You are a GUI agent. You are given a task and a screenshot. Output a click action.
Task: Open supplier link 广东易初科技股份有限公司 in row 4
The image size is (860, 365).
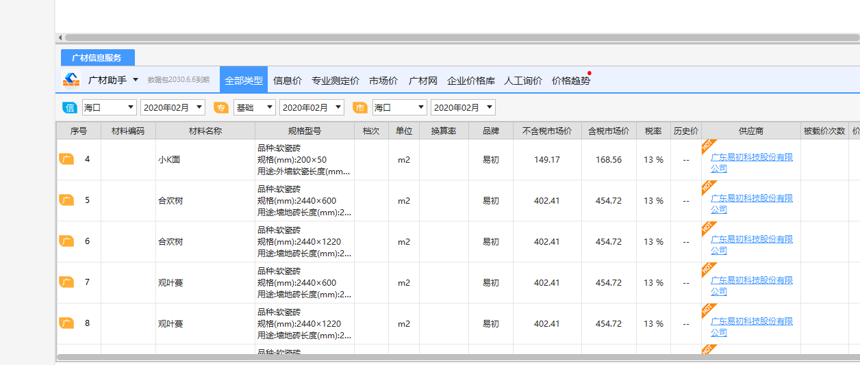pos(752,163)
